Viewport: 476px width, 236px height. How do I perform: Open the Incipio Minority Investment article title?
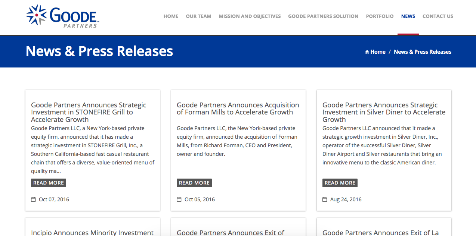(x=92, y=232)
